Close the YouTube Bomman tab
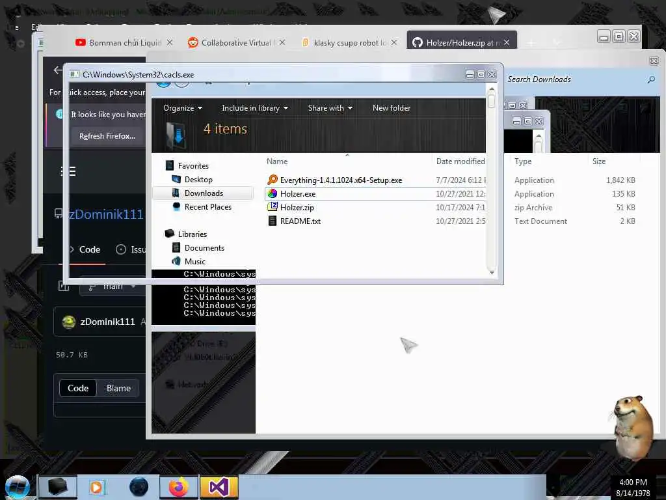Viewport: 666px width, 500px height. [x=170, y=42]
